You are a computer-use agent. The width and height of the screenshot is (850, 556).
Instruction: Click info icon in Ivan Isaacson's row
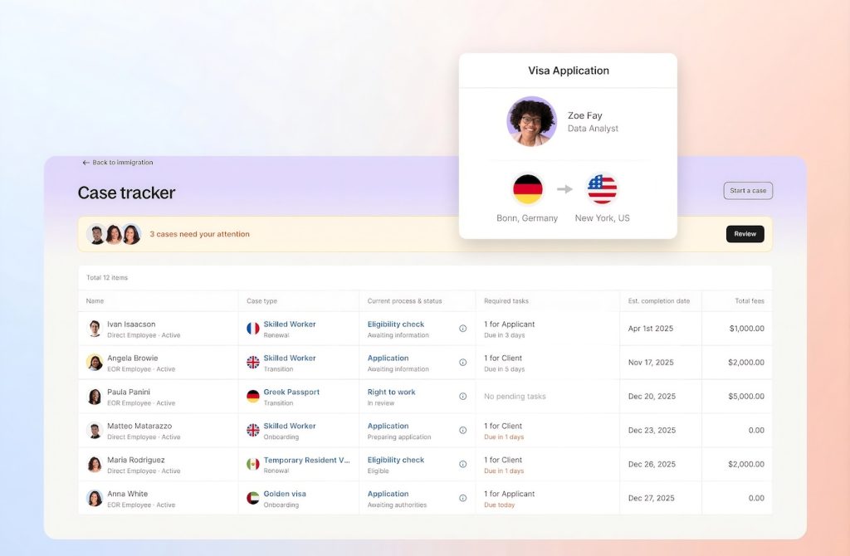point(462,329)
